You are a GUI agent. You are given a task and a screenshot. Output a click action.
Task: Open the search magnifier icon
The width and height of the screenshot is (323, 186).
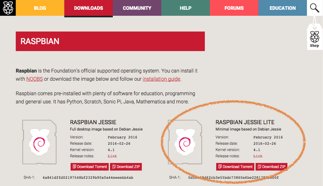314,8
